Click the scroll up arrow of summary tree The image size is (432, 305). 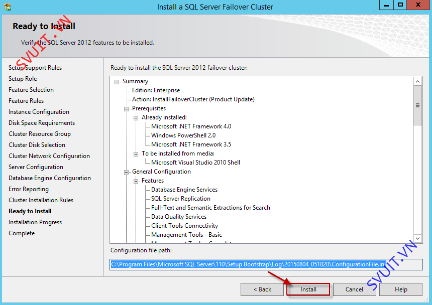coord(417,81)
